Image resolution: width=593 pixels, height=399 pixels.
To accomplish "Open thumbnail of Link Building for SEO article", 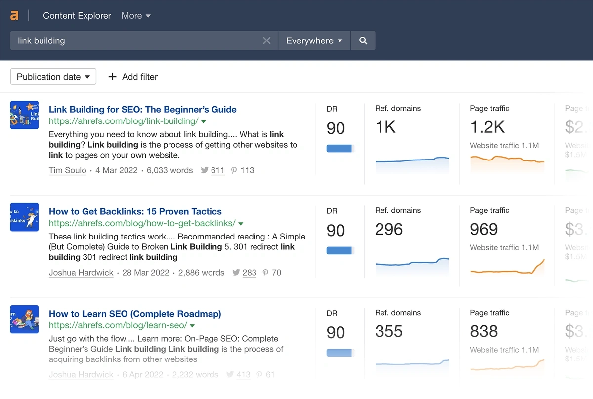I will click(24, 115).
